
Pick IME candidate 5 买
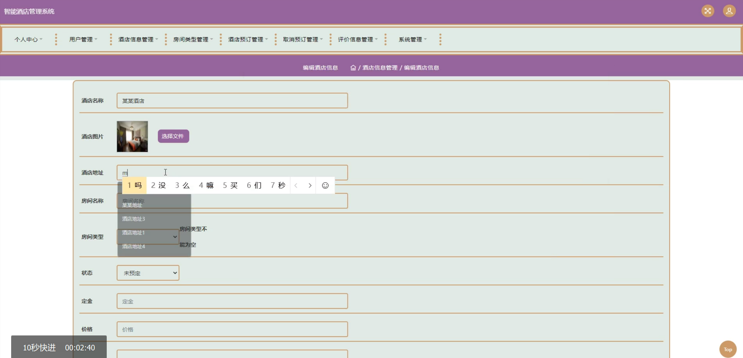pyautogui.click(x=230, y=185)
